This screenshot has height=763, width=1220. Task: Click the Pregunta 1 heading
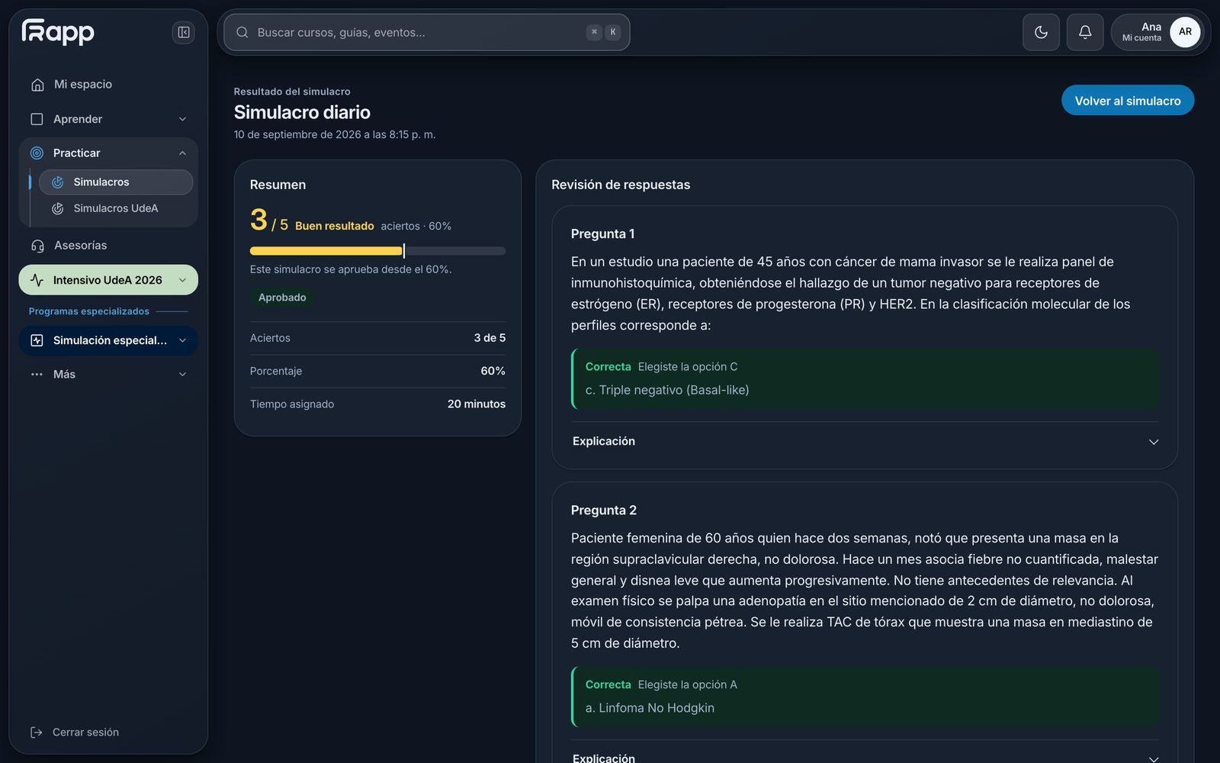coord(603,234)
